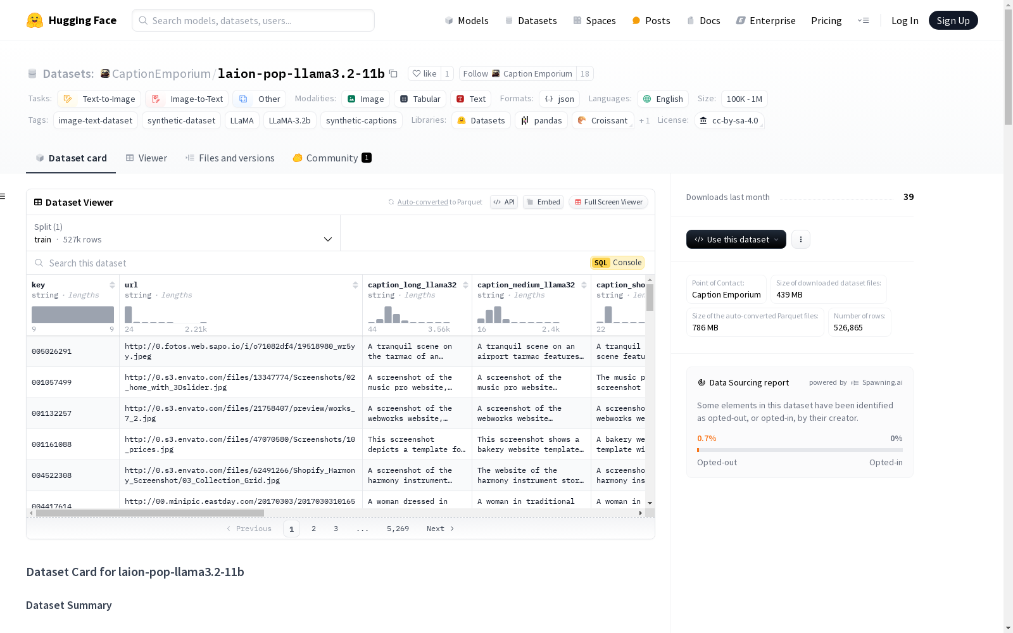The height and width of the screenshot is (633, 1013).
Task: Select the Croissant library tag
Action: pyautogui.click(x=603, y=120)
